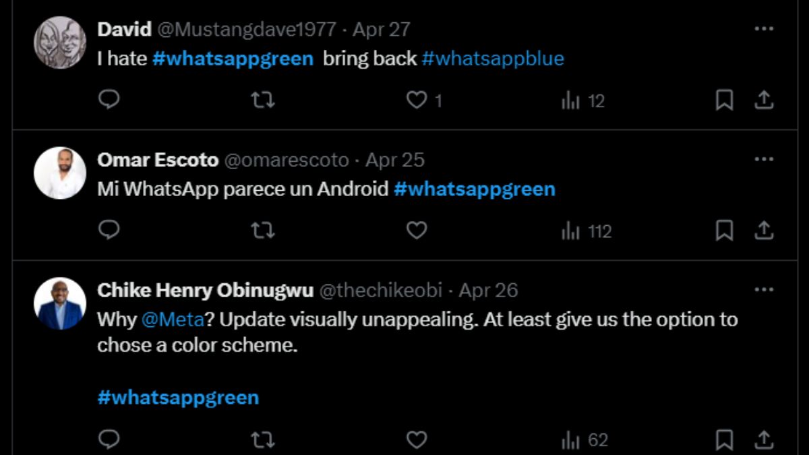Open more options on David's tweet
Screen dimensions: 809x455
[763, 29]
